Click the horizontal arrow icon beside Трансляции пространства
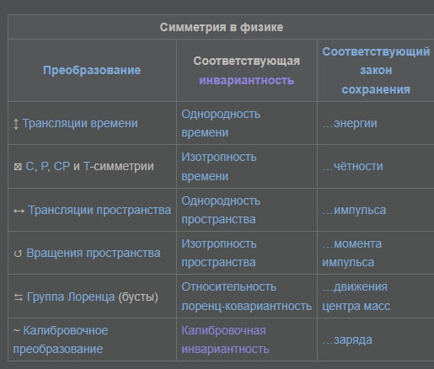 click(x=19, y=211)
